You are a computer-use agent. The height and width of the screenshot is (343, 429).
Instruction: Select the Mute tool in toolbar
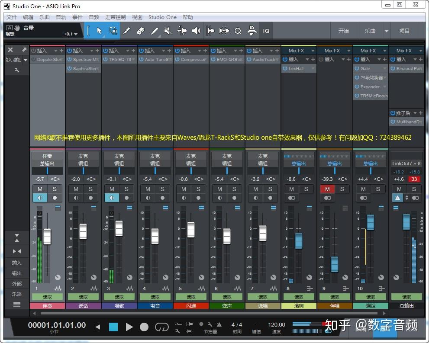[168, 31]
